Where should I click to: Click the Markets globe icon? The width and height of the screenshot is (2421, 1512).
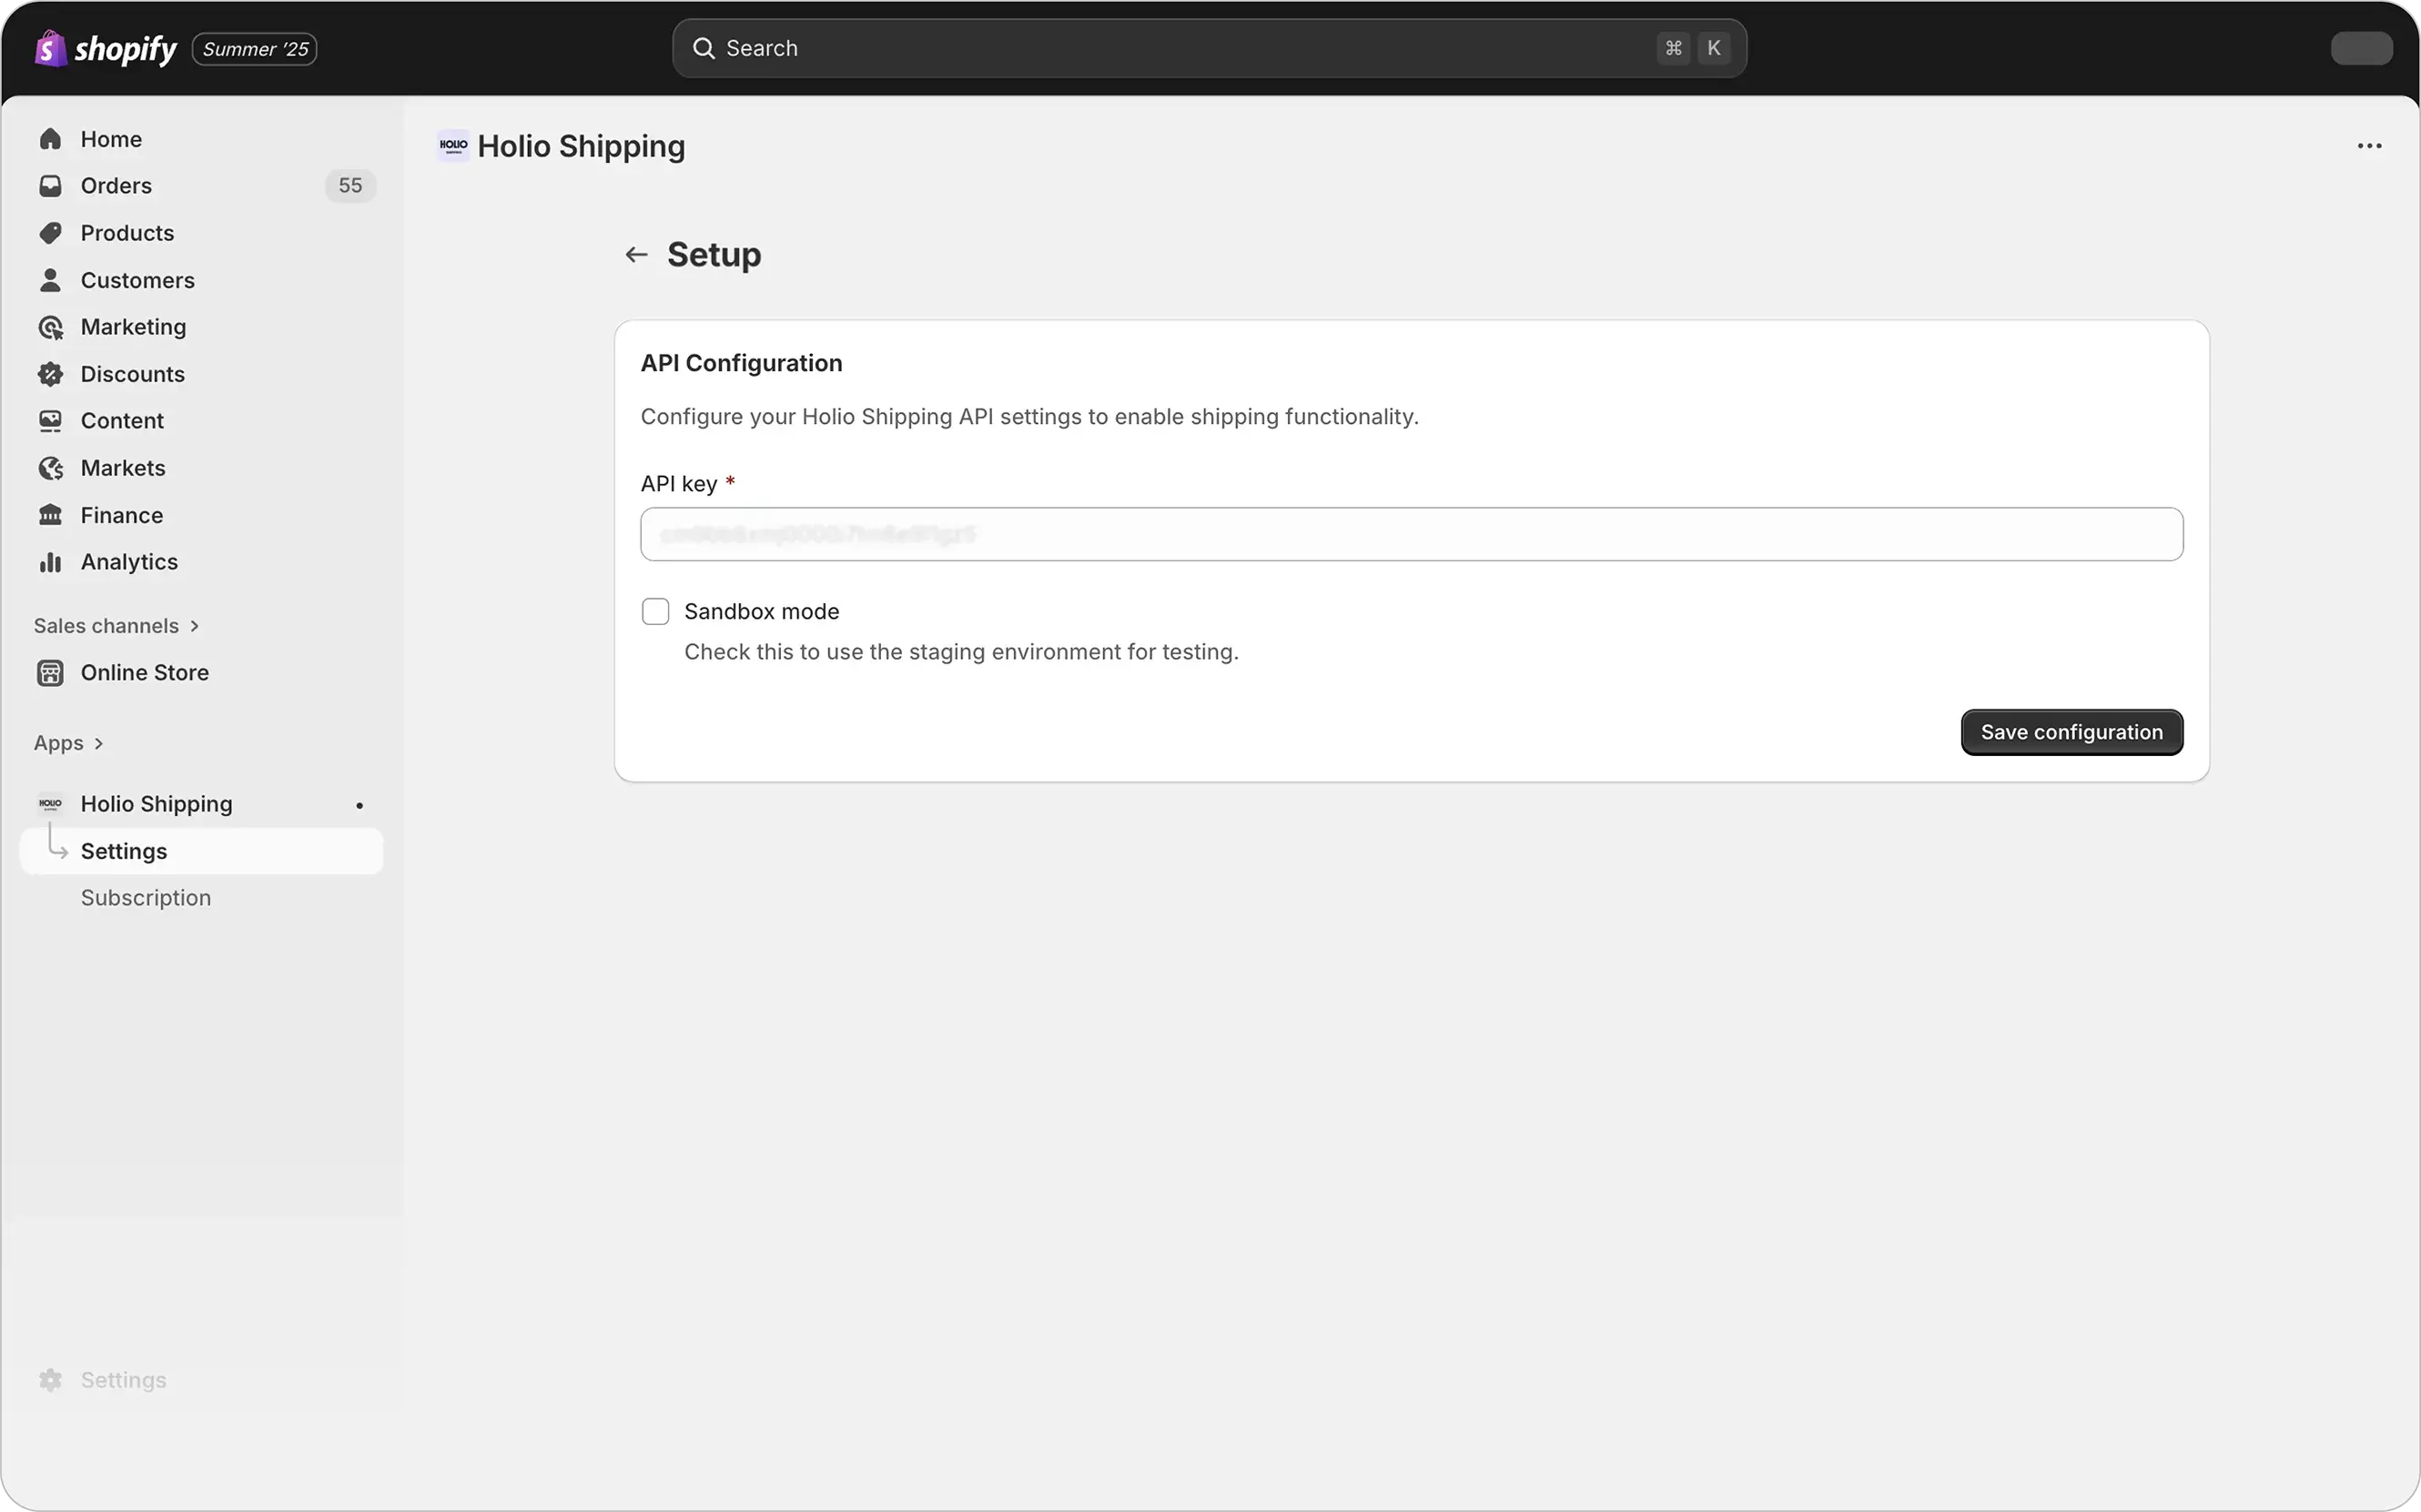[x=50, y=468]
